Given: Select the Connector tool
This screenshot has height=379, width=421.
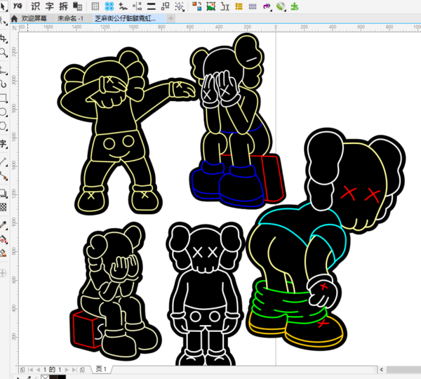Looking at the screenshot, I should click(4, 175).
